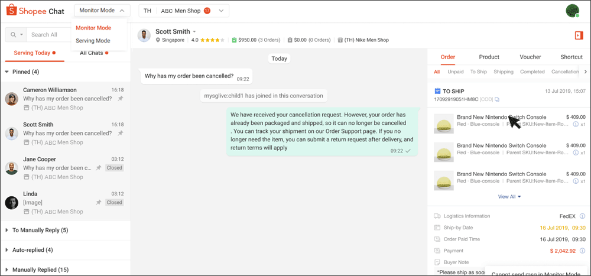
Task: Click the Singapore location pin icon
Action: (x=158, y=40)
